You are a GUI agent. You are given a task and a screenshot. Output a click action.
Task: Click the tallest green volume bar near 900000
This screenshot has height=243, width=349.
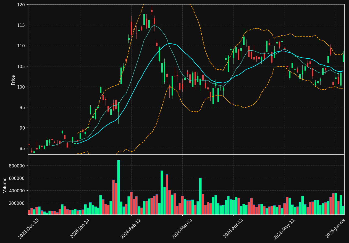(x=119, y=187)
